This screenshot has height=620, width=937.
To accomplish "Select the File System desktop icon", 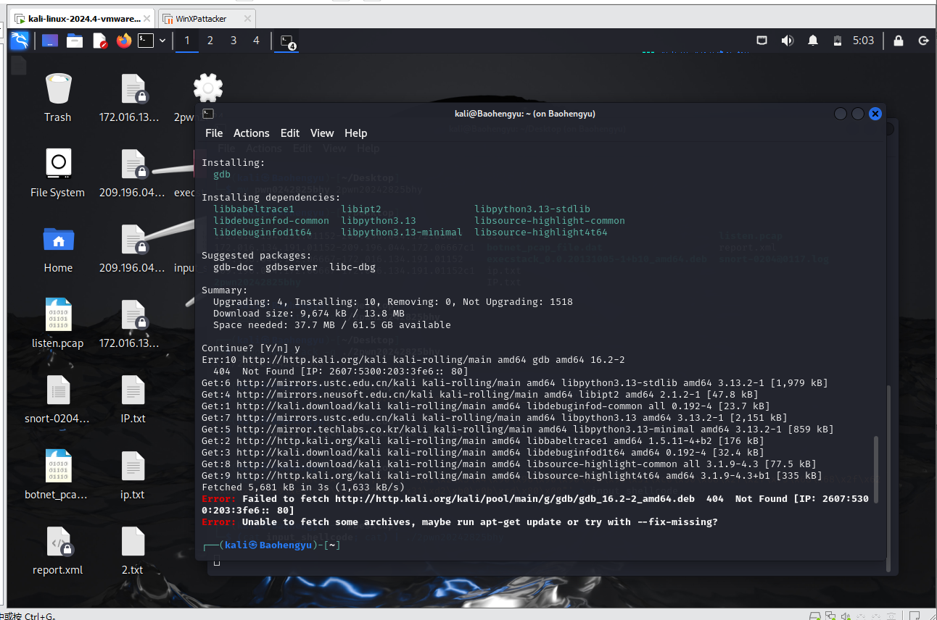I will click(x=58, y=172).
